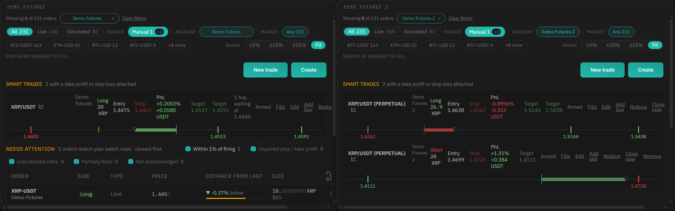The image size is (675, 211).
Task: Open chart icon for XRP/USDT perpetual Short trade
Action: (x=354, y=159)
